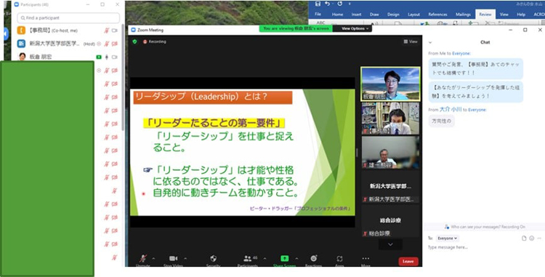Open the More ellipsis menu in Zoom toolbar
The height and width of the screenshot is (277, 545).
pyautogui.click(x=366, y=258)
